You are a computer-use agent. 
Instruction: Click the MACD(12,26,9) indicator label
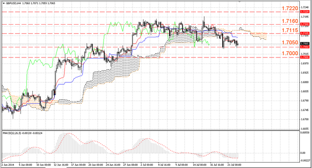(x=12, y=133)
